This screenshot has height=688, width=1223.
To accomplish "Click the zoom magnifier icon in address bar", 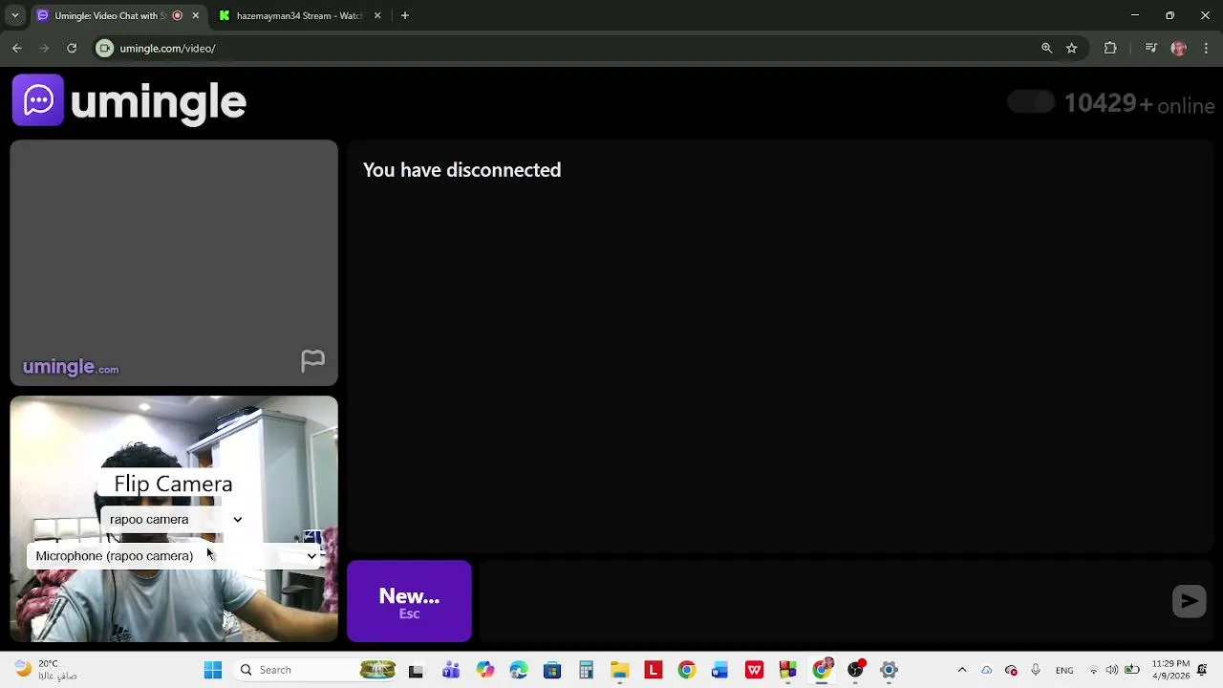I will click(x=1046, y=48).
